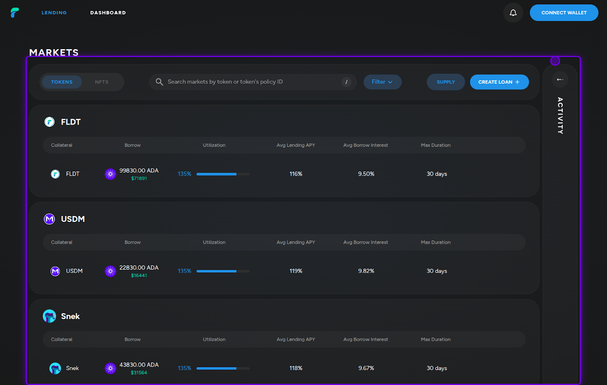Click the app logo in the header

15,13
